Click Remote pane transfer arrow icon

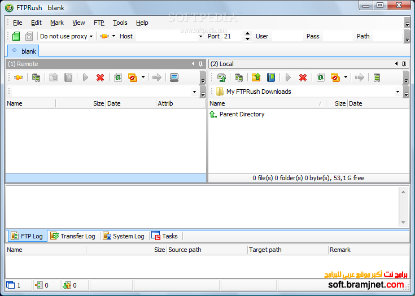click(x=157, y=77)
